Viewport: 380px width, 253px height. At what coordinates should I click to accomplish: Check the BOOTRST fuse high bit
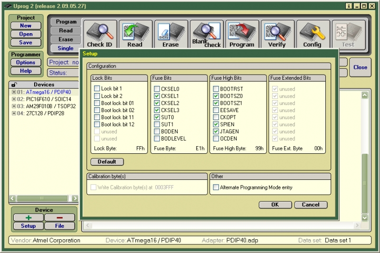[216, 89]
